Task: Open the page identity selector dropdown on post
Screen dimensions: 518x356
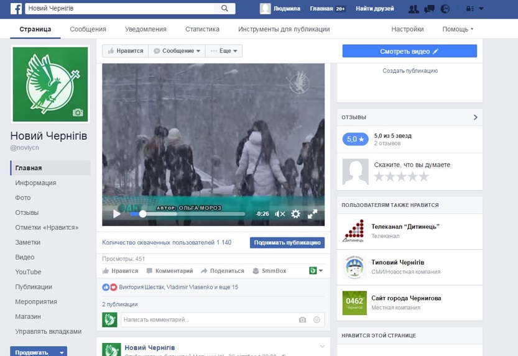Action: point(316,270)
